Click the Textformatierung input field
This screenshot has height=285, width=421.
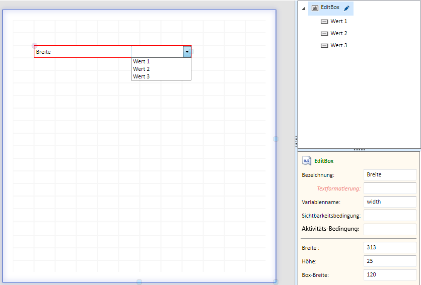(x=390, y=188)
